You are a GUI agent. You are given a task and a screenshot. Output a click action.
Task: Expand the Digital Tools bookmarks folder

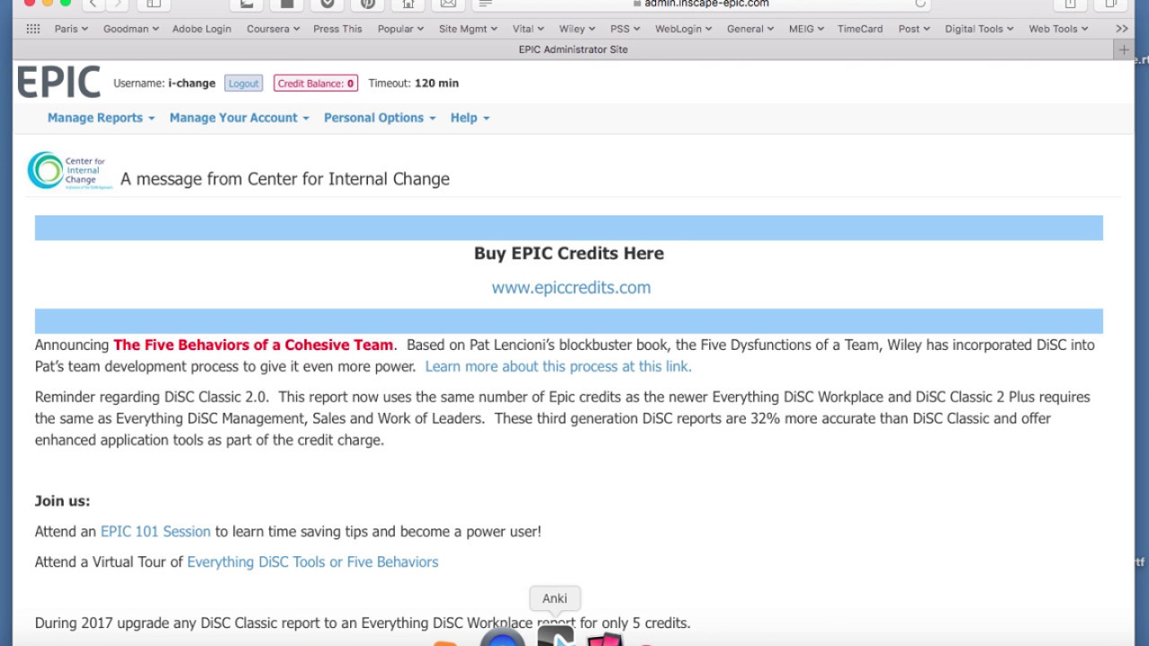point(979,29)
